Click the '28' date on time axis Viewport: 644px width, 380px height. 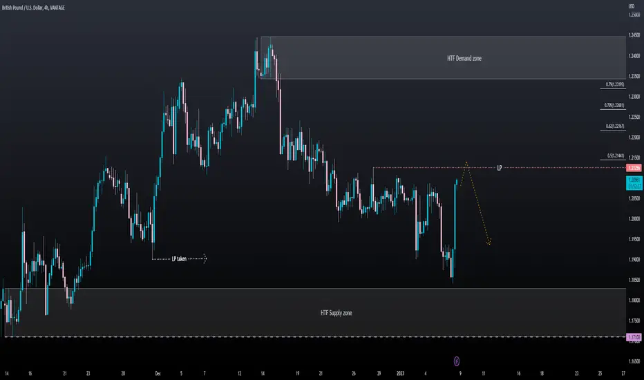click(x=123, y=373)
